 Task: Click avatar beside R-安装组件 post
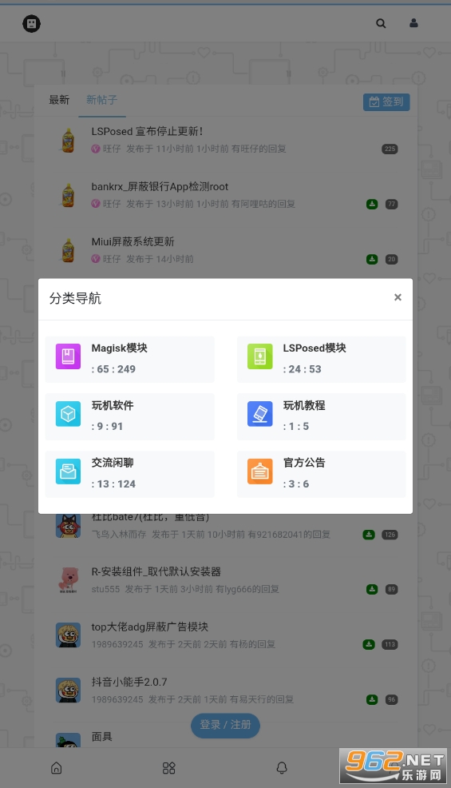[68, 579]
